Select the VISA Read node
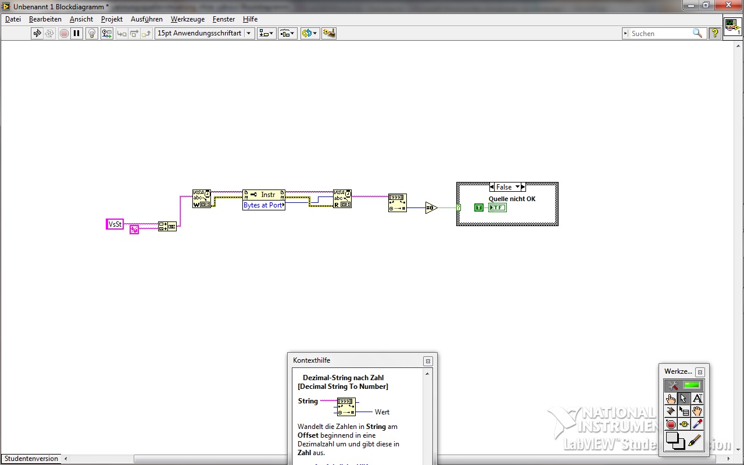This screenshot has height=465, width=744. (x=342, y=199)
